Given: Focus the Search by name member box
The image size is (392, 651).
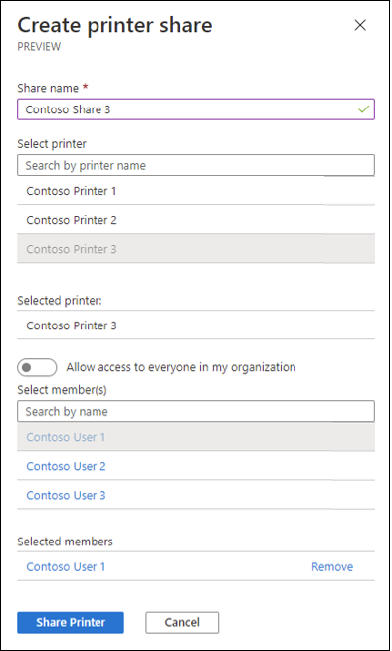Looking at the screenshot, I should [196, 411].
